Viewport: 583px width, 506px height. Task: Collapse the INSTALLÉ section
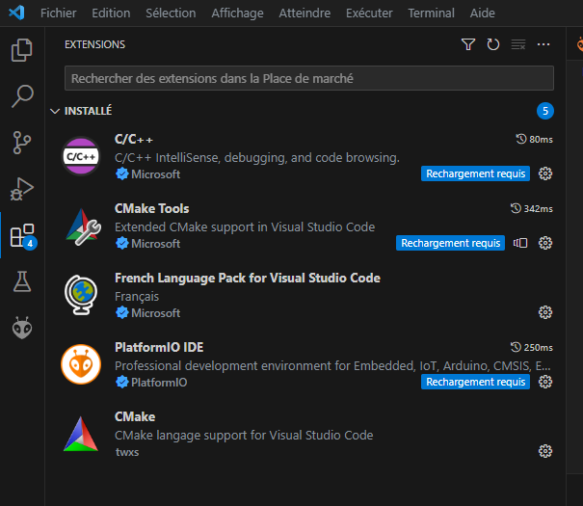click(x=55, y=111)
